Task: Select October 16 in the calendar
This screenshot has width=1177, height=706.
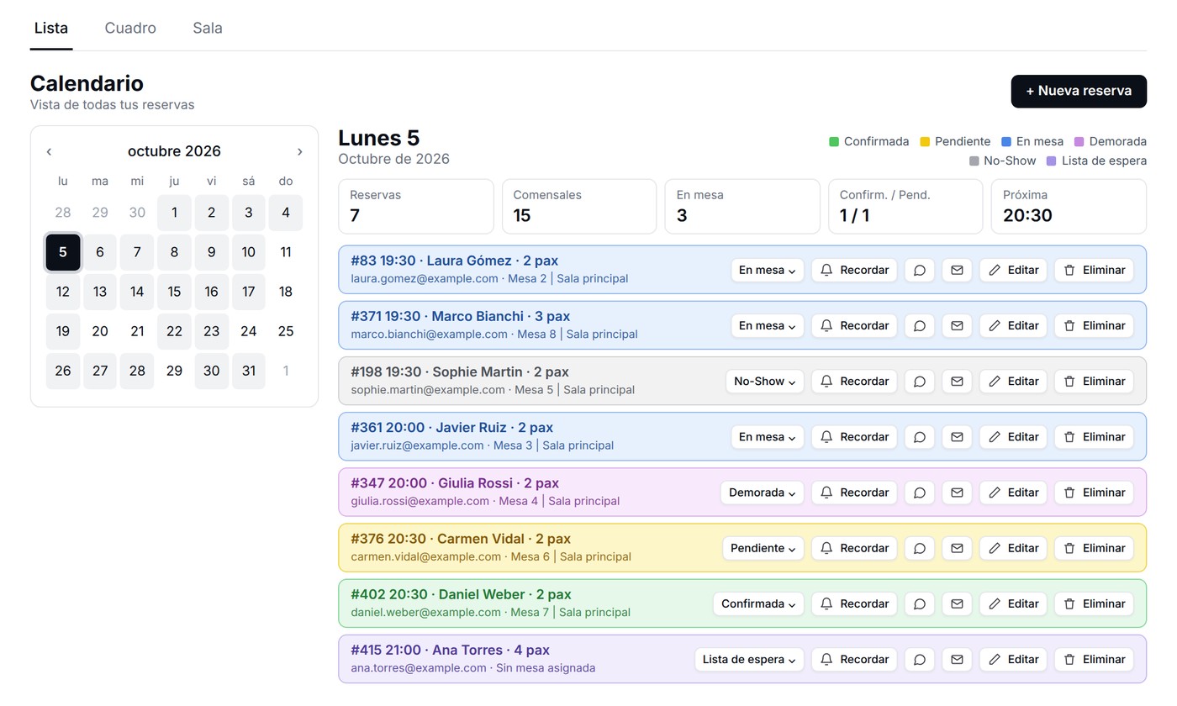Action: [x=211, y=292]
